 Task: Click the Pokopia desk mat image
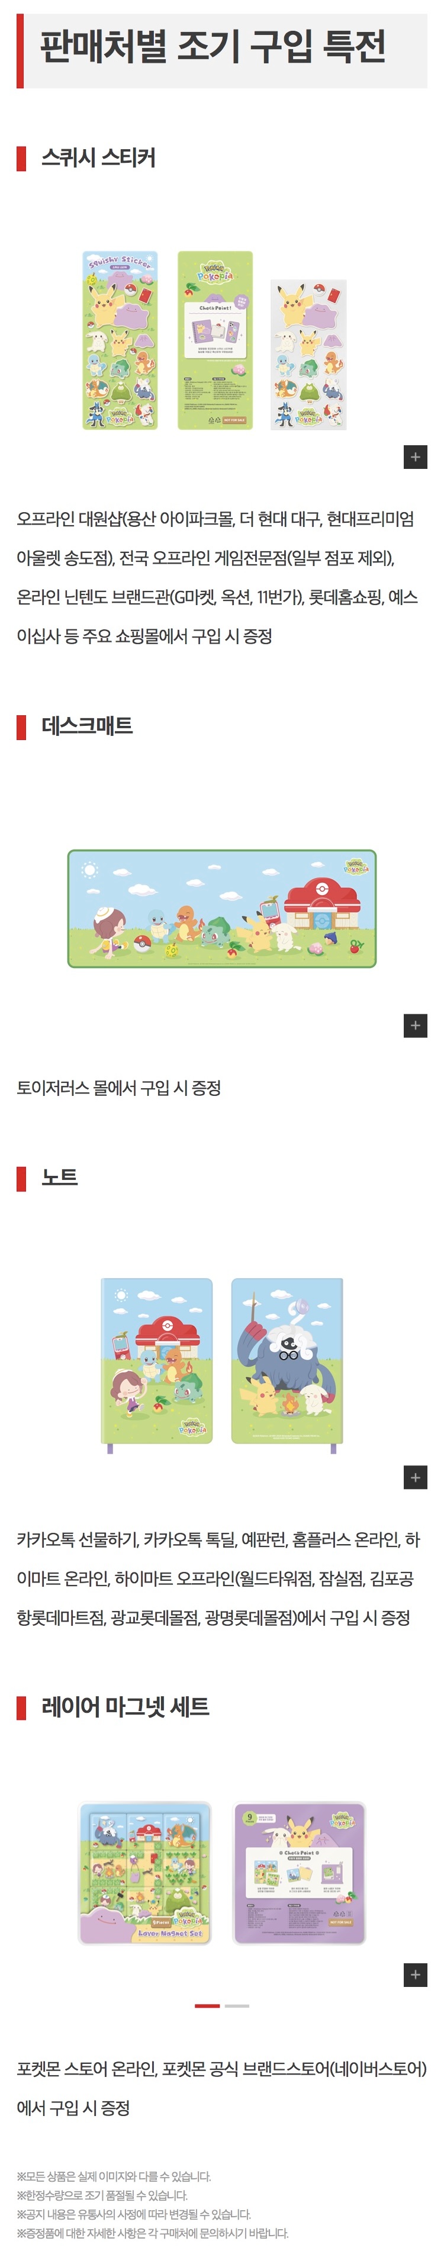(x=221, y=908)
